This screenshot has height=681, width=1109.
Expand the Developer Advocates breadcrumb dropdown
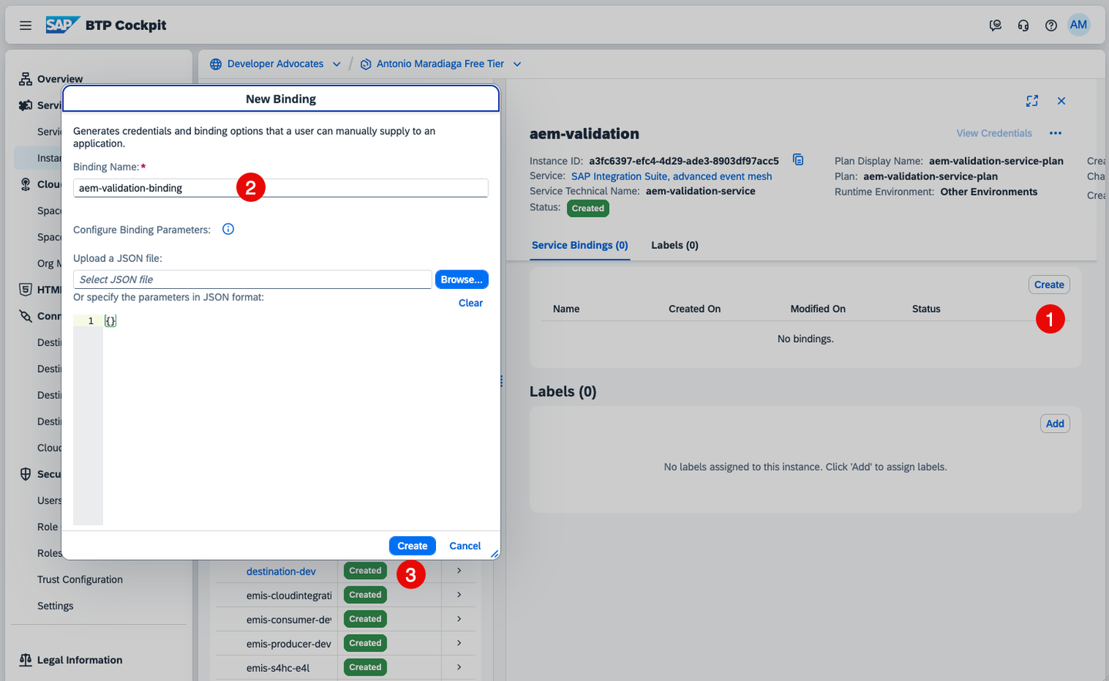(x=337, y=64)
